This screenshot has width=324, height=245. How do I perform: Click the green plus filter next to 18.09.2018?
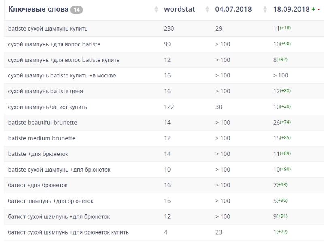pyautogui.click(x=313, y=9)
